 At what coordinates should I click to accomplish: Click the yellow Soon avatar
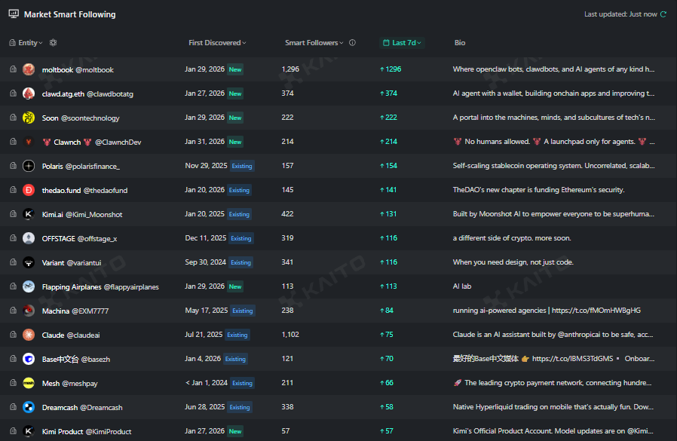(29, 118)
